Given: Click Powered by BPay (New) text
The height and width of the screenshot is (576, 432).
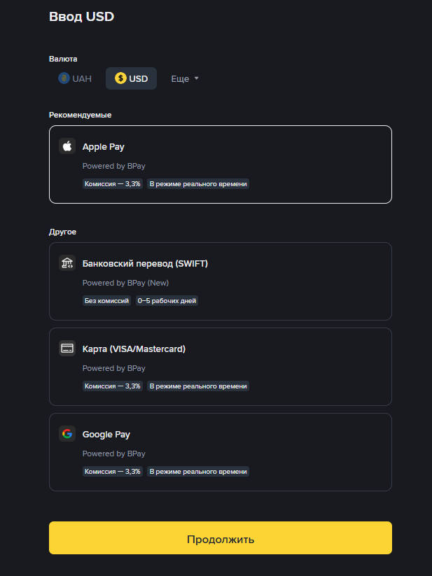Looking at the screenshot, I should [x=125, y=283].
